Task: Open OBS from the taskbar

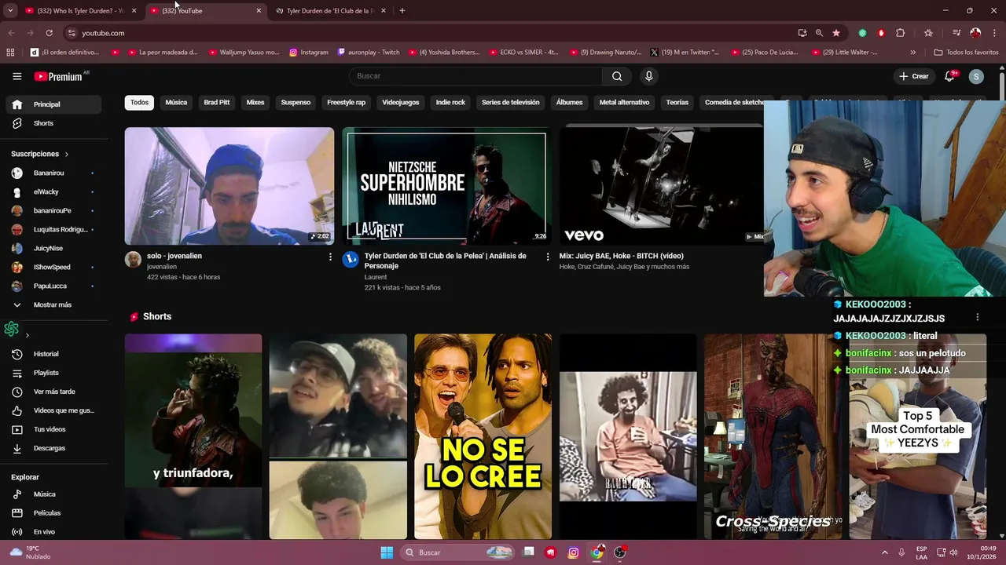Action: [x=619, y=552]
